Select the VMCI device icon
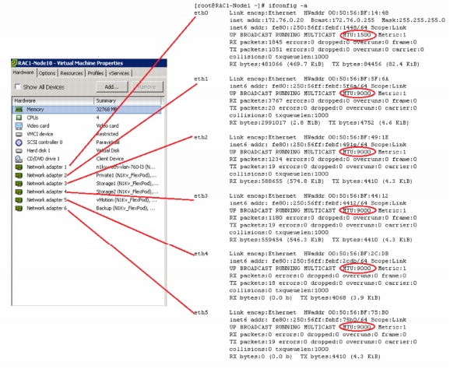Image resolution: width=450 pixels, height=369 pixels. click(x=19, y=134)
